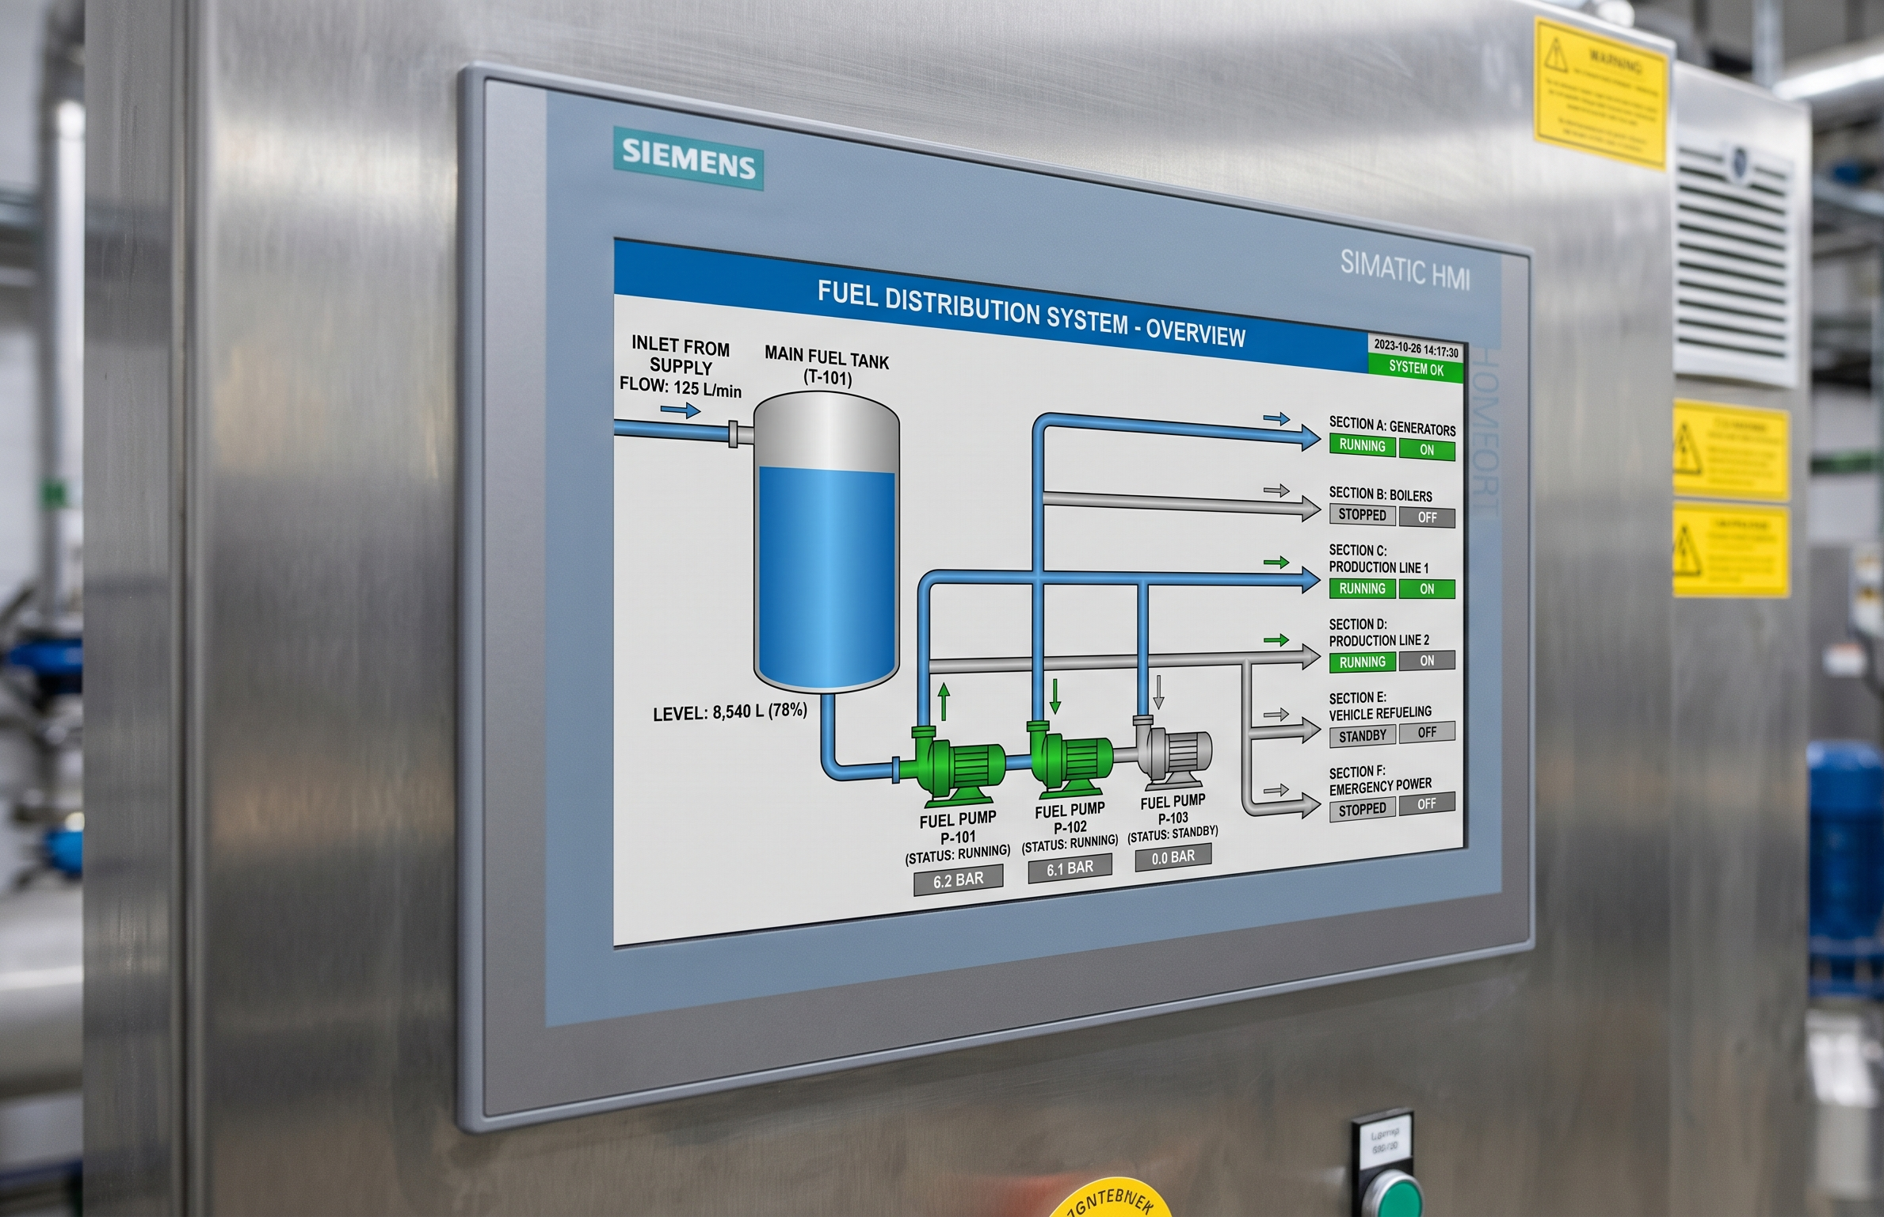Click 'SECTION D: PRODUCTION LINE 2' label
Image resolution: width=1884 pixels, height=1217 pixels.
pyautogui.click(x=1379, y=632)
